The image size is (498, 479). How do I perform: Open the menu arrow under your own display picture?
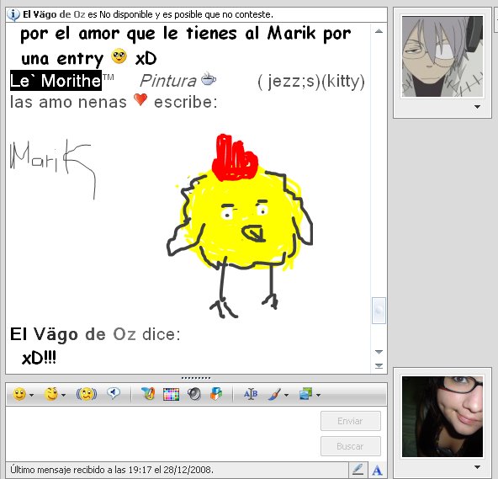(477, 467)
